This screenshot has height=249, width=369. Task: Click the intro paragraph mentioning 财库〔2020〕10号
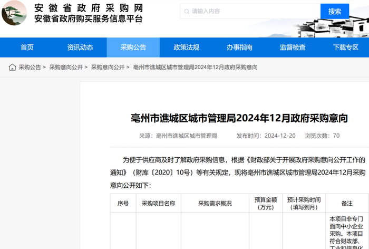238,173
